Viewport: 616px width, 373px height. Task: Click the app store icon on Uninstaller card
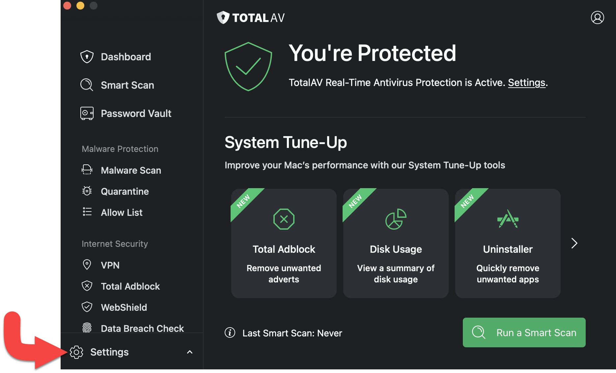tap(508, 219)
